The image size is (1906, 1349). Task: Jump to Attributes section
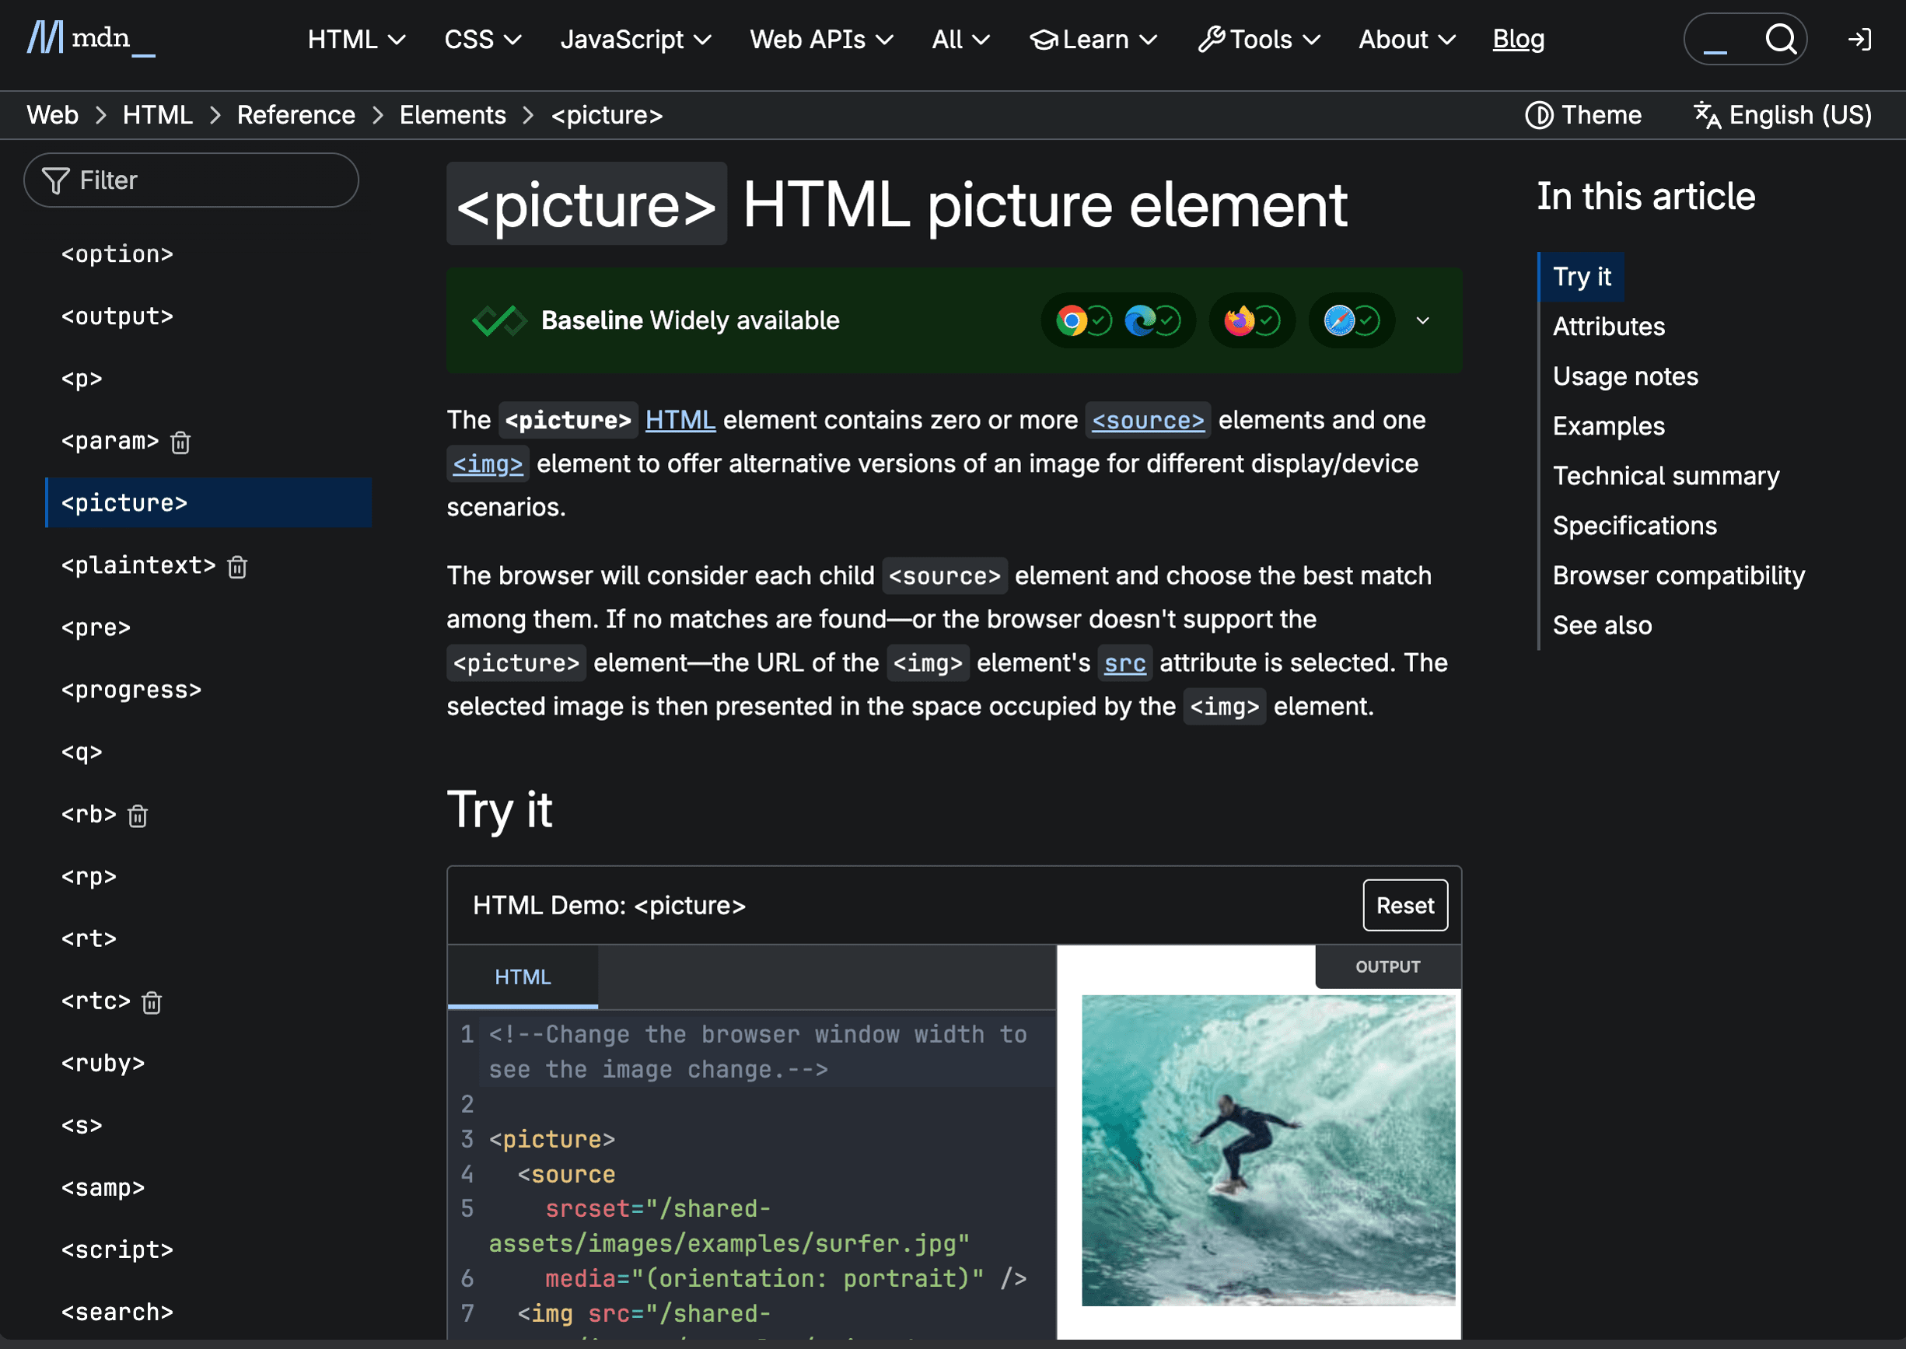click(1608, 327)
